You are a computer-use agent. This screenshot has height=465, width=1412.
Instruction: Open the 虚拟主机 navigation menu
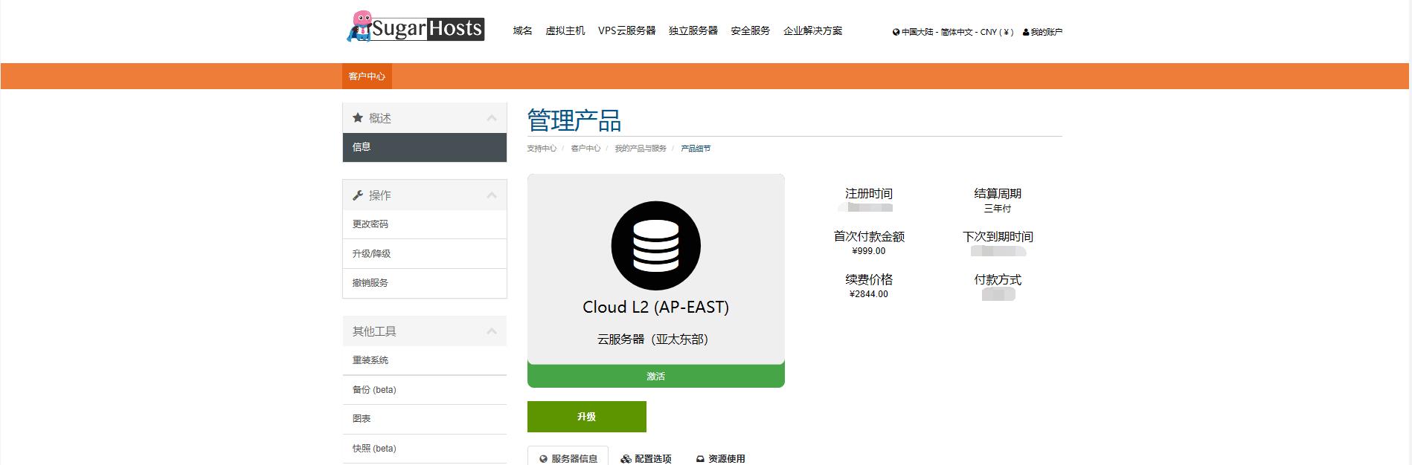coord(565,30)
